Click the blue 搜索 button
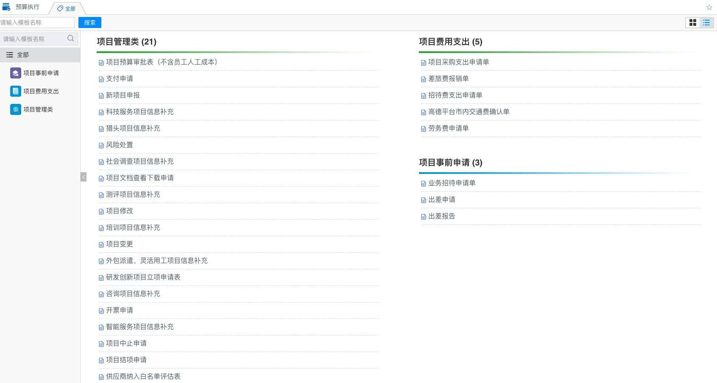717x383 pixels. pos(89,22)
